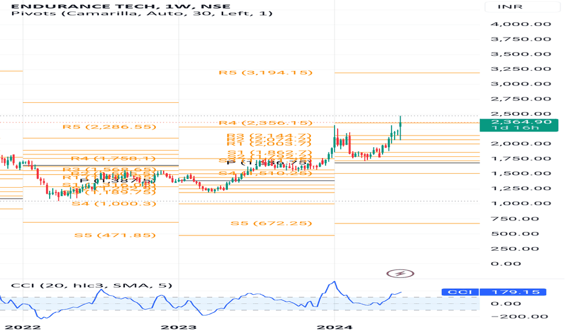
Task: Click the S5 (471.85) pivot label
Action: (x=115, y=235)
